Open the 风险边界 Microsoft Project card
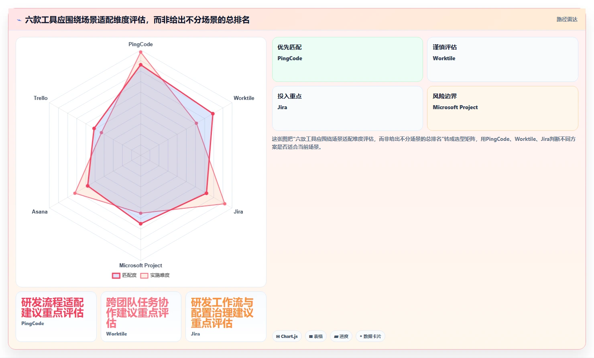 pos(502,108)
